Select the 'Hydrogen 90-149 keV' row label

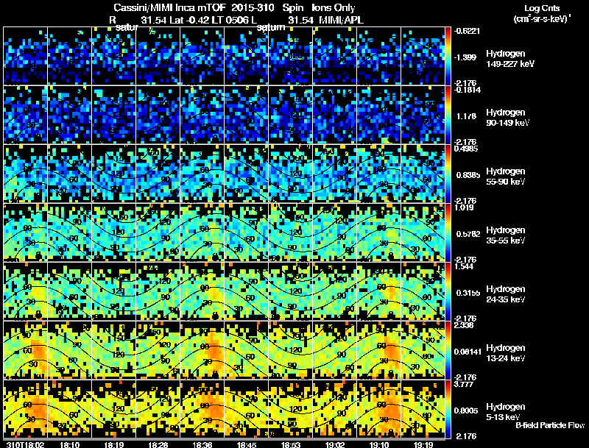[507, 118]
